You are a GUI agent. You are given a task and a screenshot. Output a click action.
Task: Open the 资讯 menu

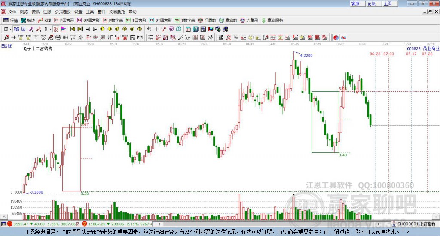click(35, 12)
